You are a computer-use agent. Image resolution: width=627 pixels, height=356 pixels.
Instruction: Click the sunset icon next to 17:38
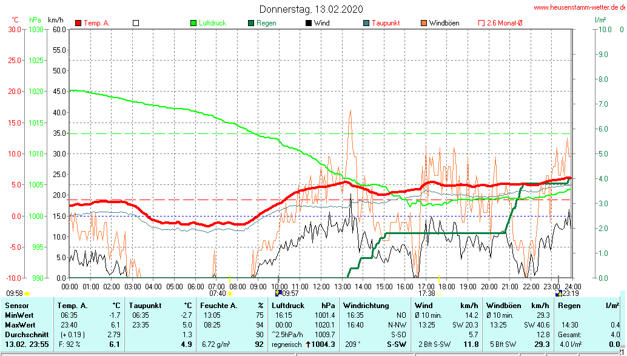click(440, 294)
